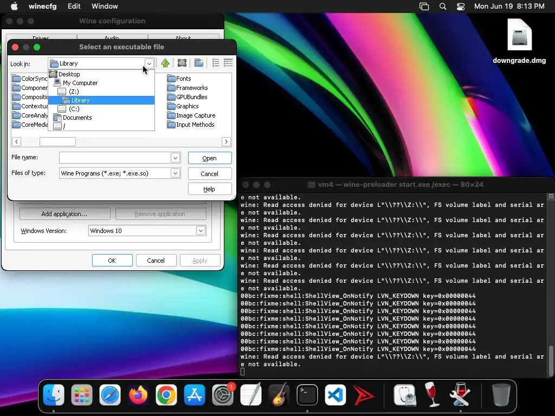
Task: Go up one folder level in file dialog
Action: click(x=165, y=63)
